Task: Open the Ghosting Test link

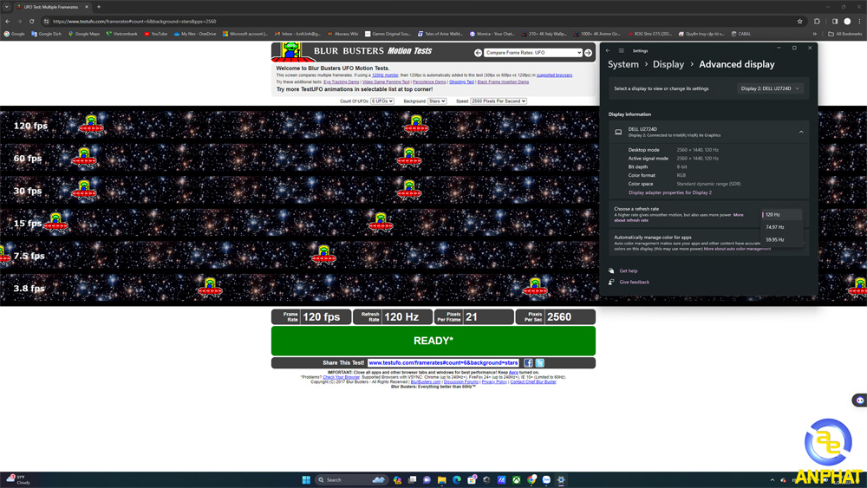Action: click(x=462, y=81)
